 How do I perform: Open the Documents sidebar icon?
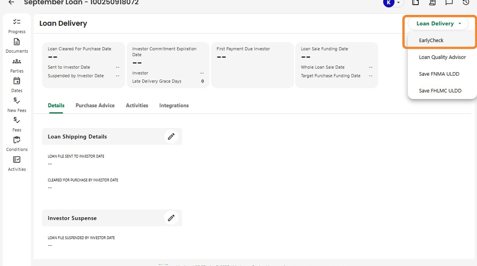tap(17, 45)
